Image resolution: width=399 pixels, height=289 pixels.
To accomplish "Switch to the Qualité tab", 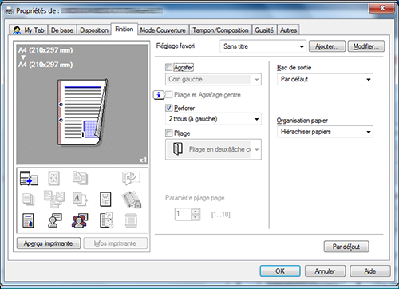I will [x=264, y=30].
